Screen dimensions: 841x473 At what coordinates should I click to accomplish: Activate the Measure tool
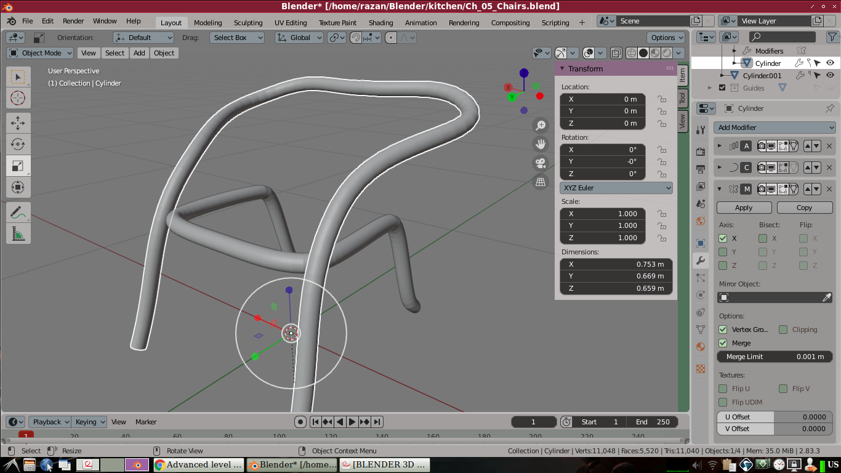[x=18, y=233]
